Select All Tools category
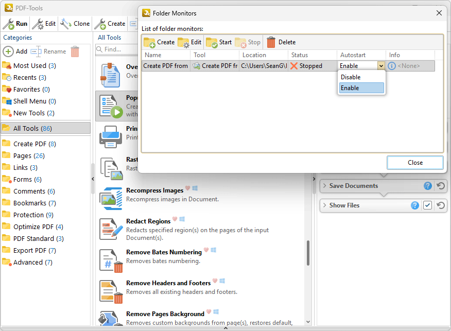451x331 pixels. (46, 128)
